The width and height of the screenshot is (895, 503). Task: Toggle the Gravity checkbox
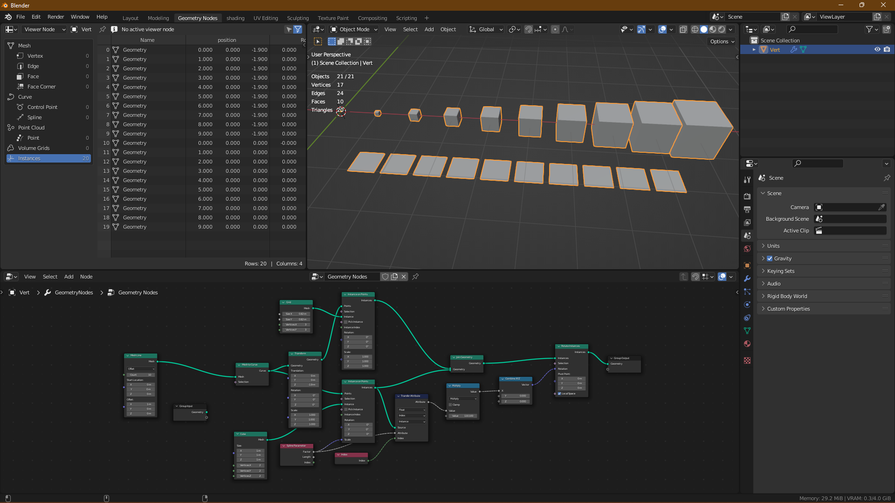point(770,258)
